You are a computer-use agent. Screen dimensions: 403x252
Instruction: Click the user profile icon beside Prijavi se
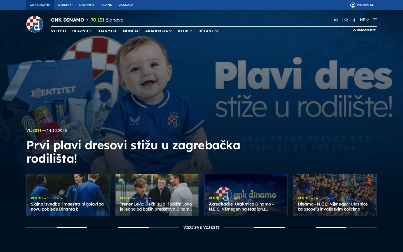pyautogui.click(x=353, y=5)
